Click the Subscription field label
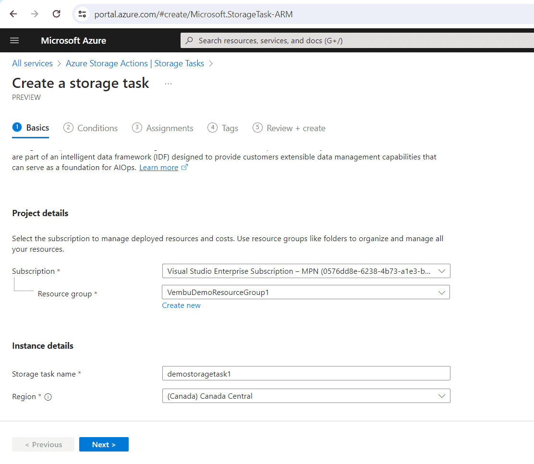 pos(34,271)
